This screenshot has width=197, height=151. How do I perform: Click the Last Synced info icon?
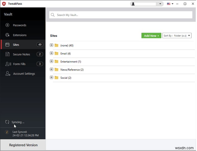[7, 132]
